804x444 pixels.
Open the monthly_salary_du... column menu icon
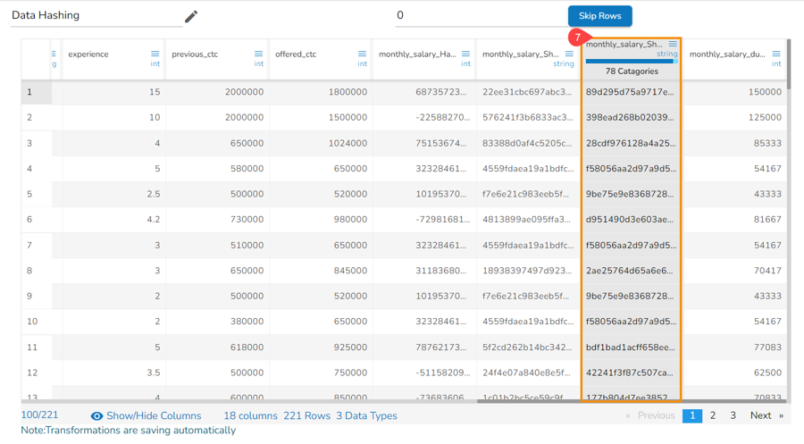point(776,54)
